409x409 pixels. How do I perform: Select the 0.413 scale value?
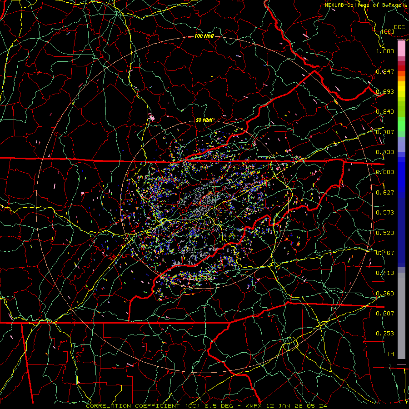click(x=385, y=273)
